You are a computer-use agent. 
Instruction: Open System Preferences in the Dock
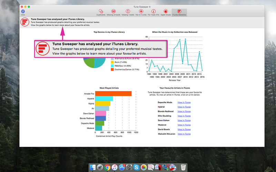129,167
